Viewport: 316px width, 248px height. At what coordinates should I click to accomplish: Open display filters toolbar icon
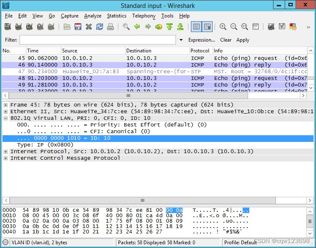click(282, 27)
